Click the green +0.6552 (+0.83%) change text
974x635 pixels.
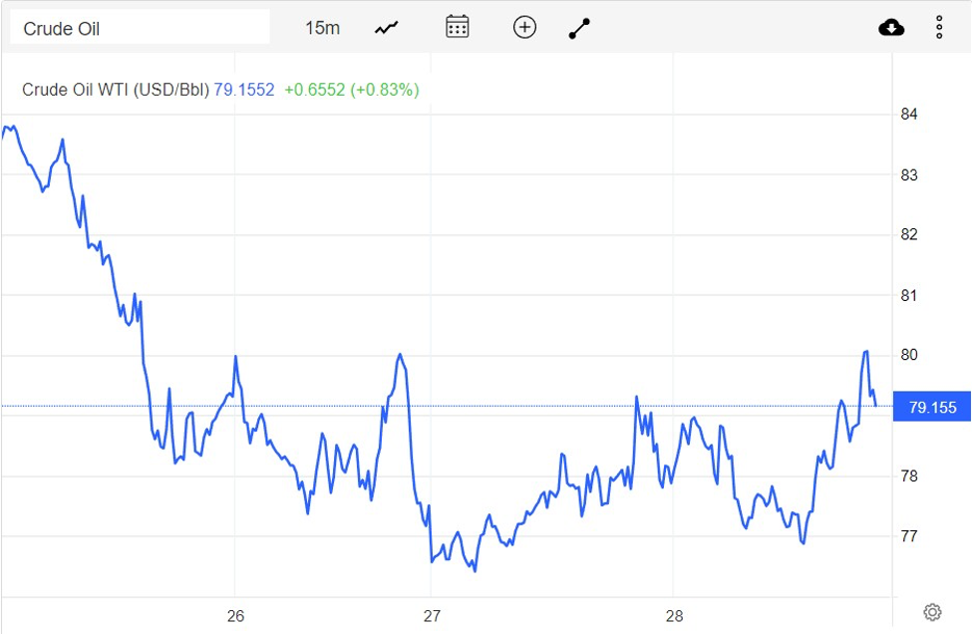tap(351, 90)
